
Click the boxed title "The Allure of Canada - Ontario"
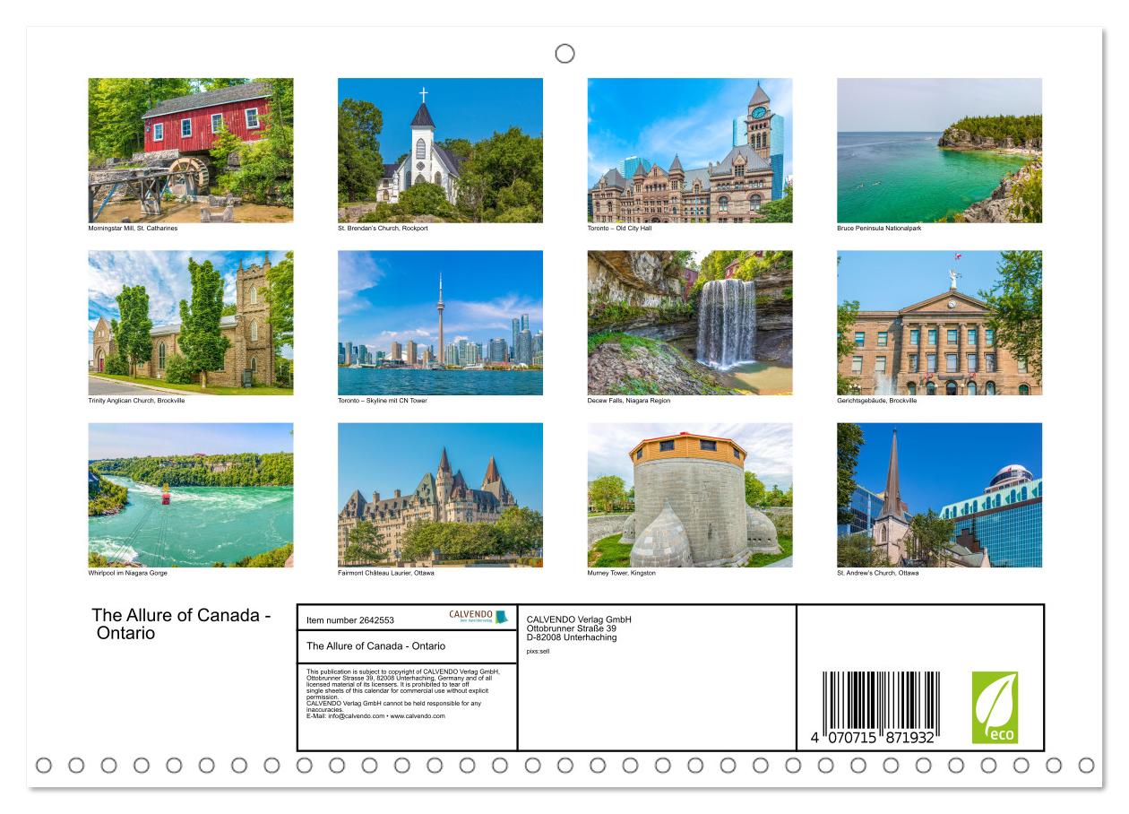pos(375,645)
